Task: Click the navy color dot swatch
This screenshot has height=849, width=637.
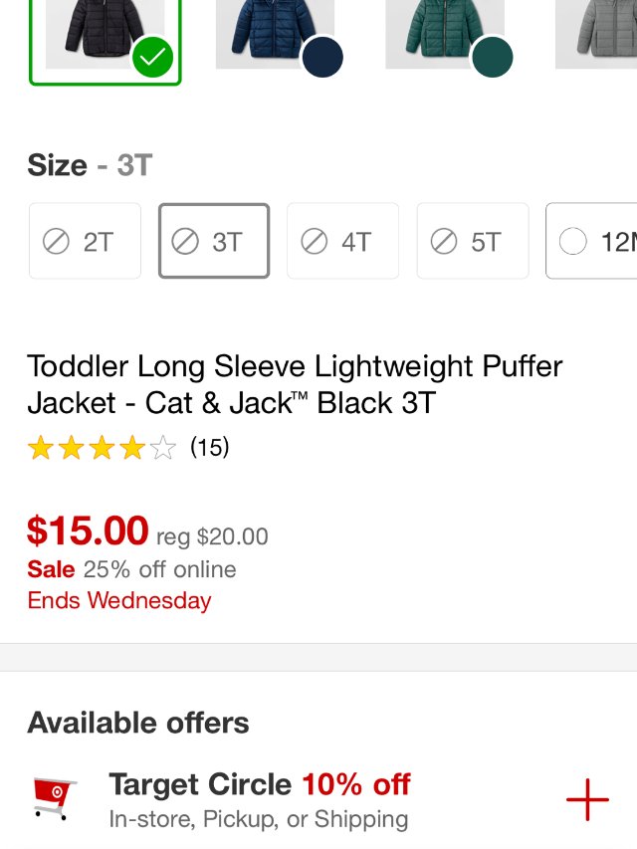Action: [322, 57]
